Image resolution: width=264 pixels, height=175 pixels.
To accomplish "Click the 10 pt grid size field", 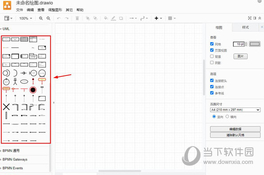I will (x=239, y=44).
